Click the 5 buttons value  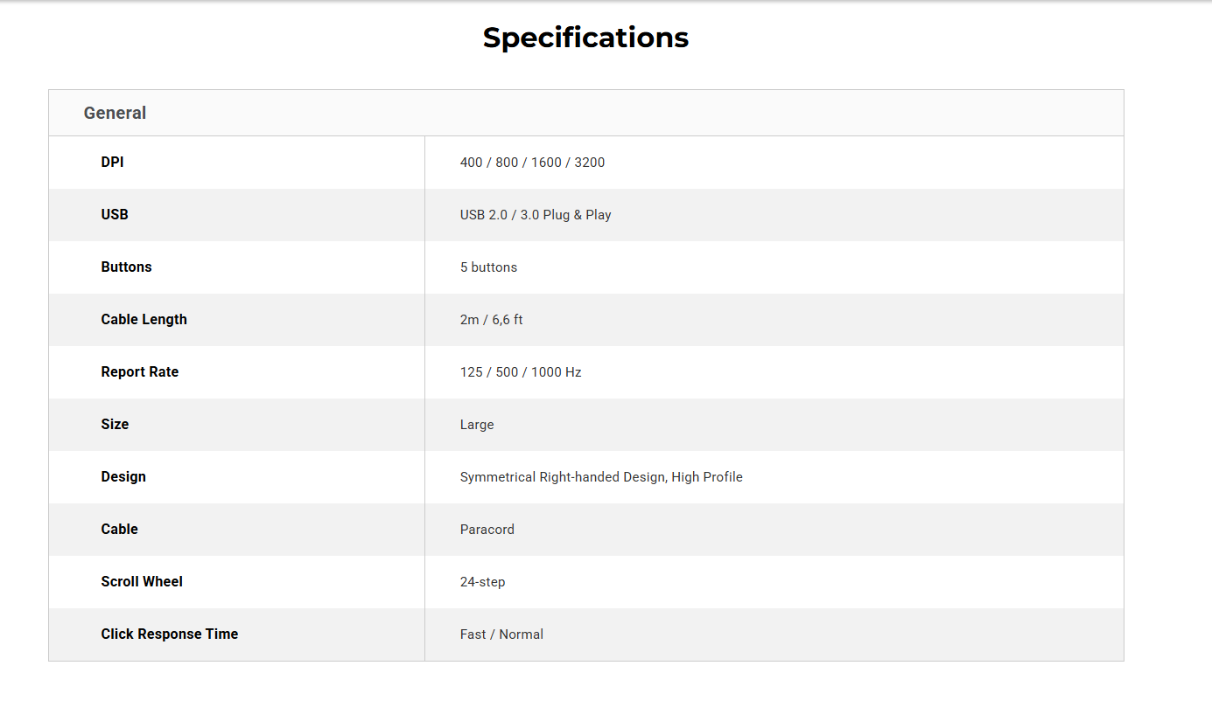488,267
